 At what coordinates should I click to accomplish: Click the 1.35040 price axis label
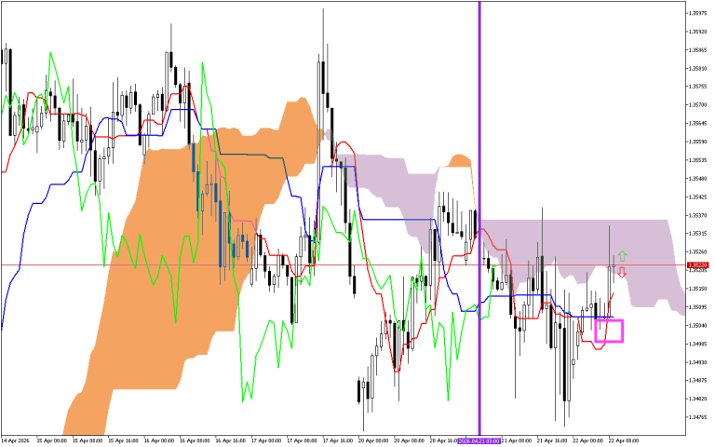[697, 326]
